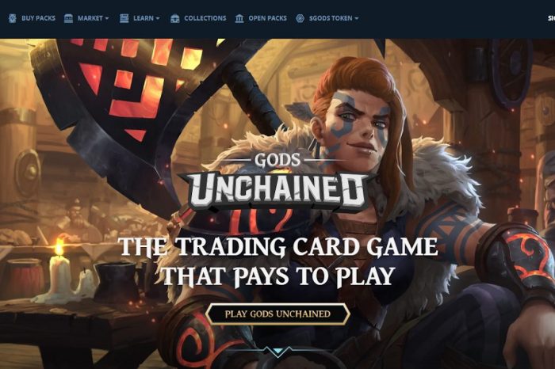Select the Market text label
Screen dimensions: 555x369
90,18
